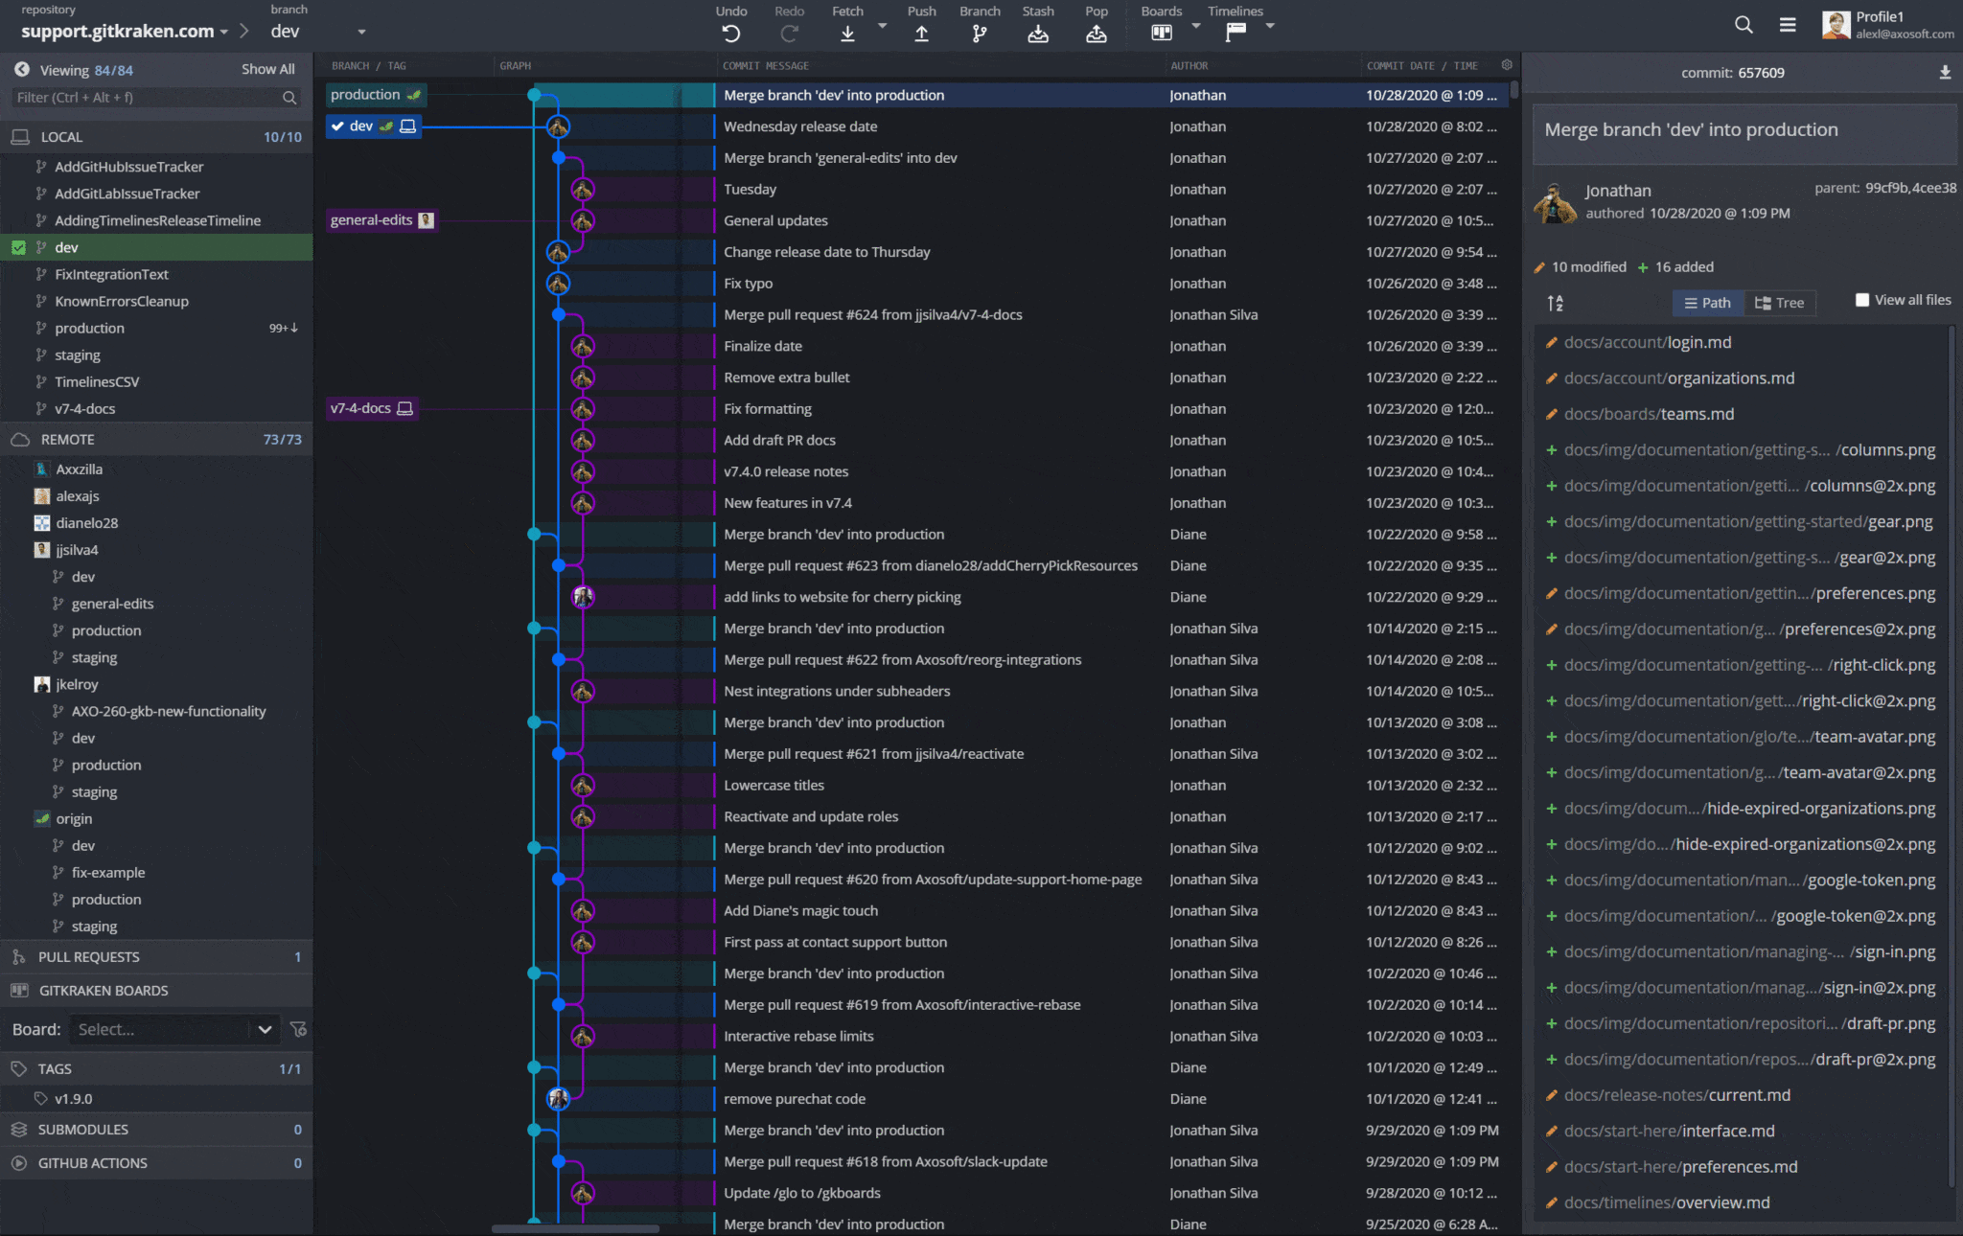Select the origin remote entry
This screenshot has height=1236, width=1963.
click(156, 819)
